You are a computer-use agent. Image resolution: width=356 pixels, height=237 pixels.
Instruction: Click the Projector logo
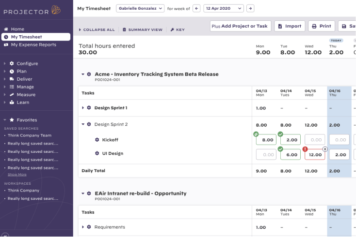[32, 11]
